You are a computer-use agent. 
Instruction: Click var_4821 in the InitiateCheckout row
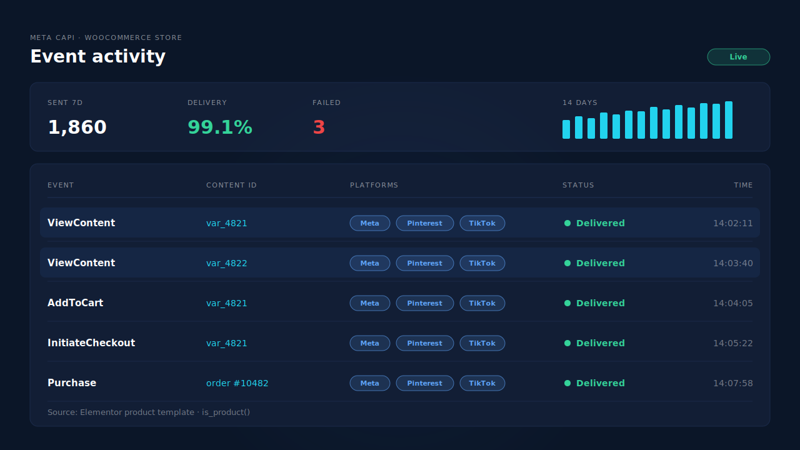(227, 343)
